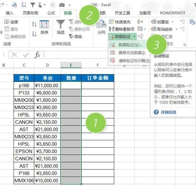This screenshot has height=186, width=196.
Task: Select column E header
Action: 71,65
